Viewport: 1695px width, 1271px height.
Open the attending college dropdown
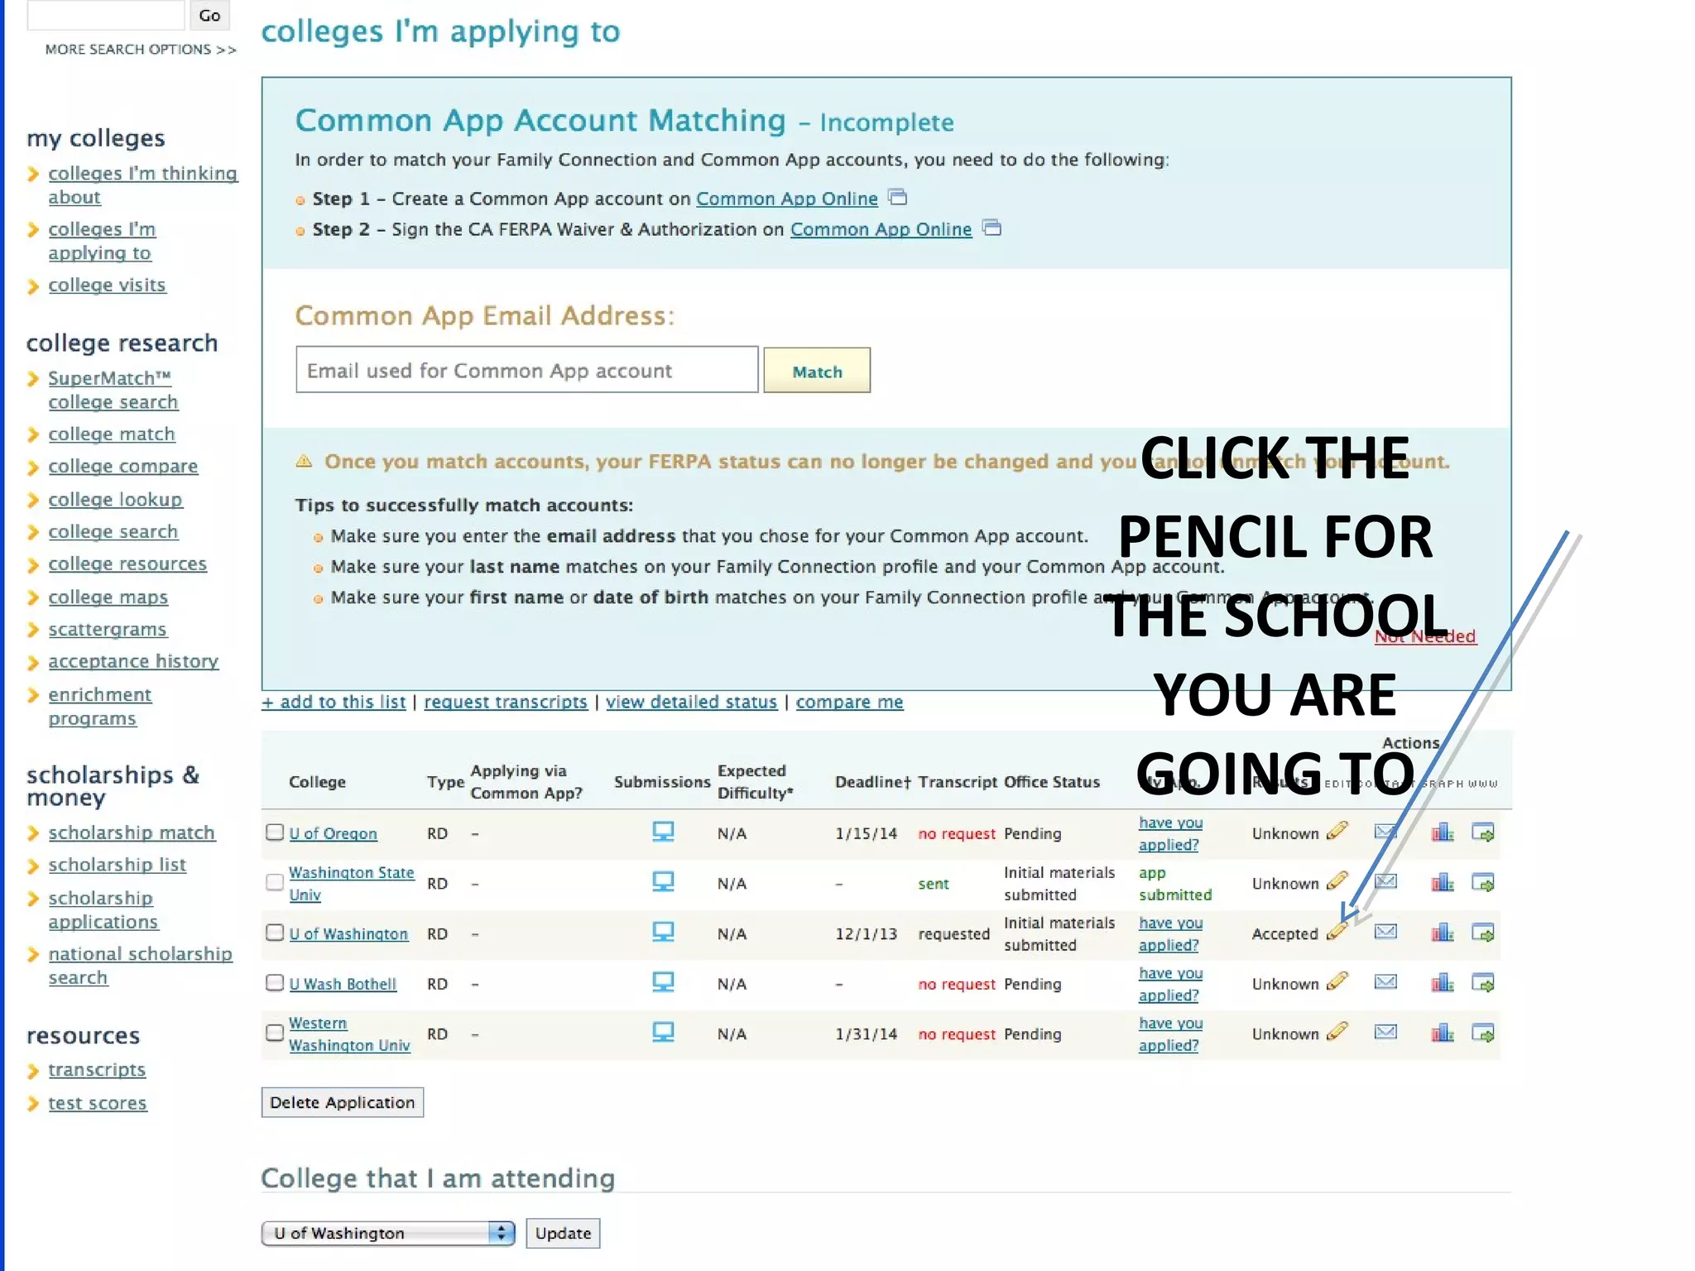(387, 1233)
